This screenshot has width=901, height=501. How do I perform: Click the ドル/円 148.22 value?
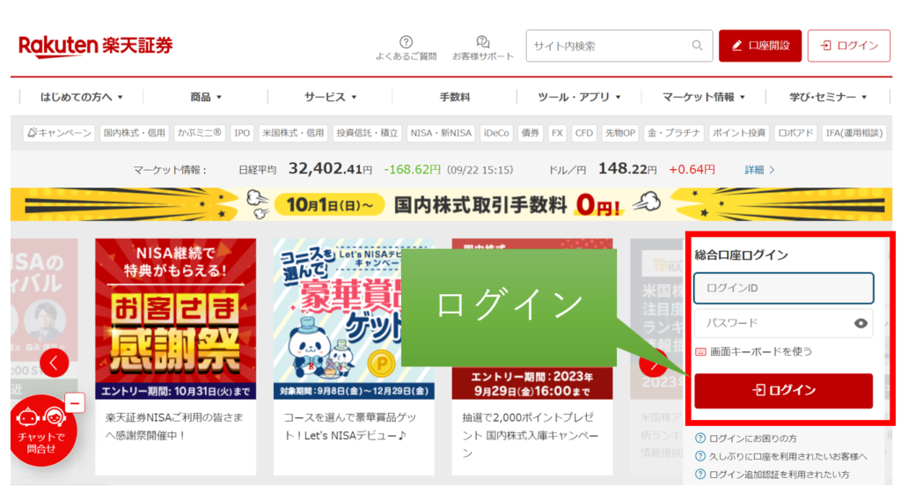(x=626, y=168)
